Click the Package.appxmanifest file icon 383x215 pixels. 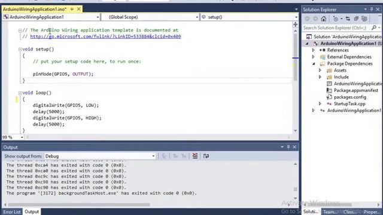coord(329,90)
